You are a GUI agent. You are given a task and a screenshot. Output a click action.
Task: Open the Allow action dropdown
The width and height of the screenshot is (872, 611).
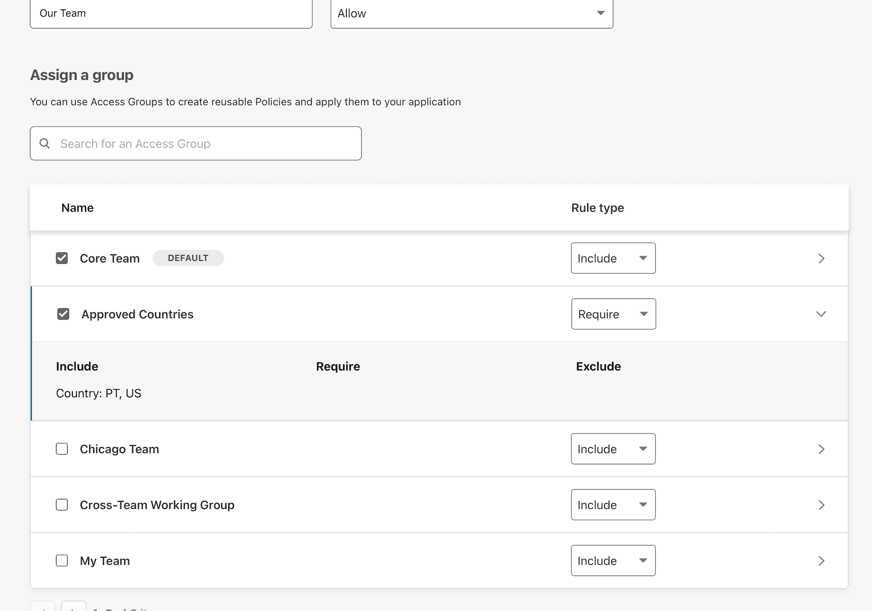pyautogui.click(x=471, y=14)
